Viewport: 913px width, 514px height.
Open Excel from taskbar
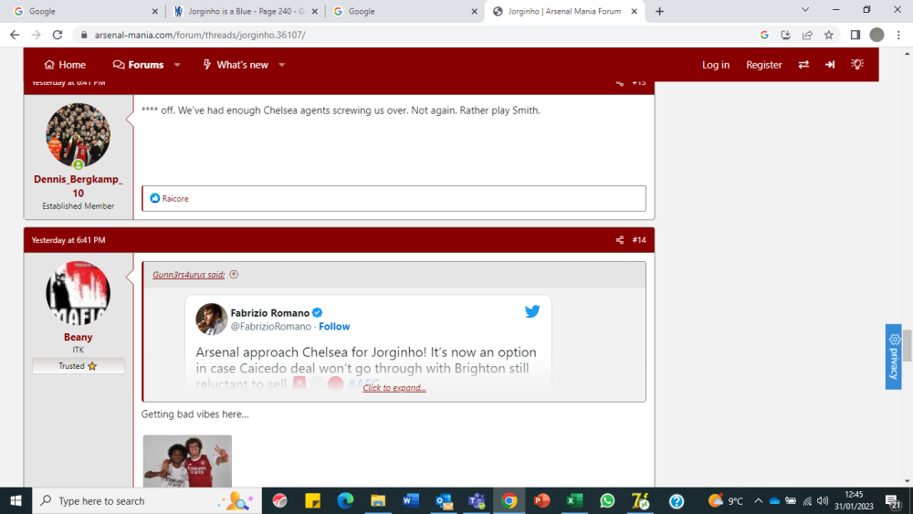click(574, 500)
